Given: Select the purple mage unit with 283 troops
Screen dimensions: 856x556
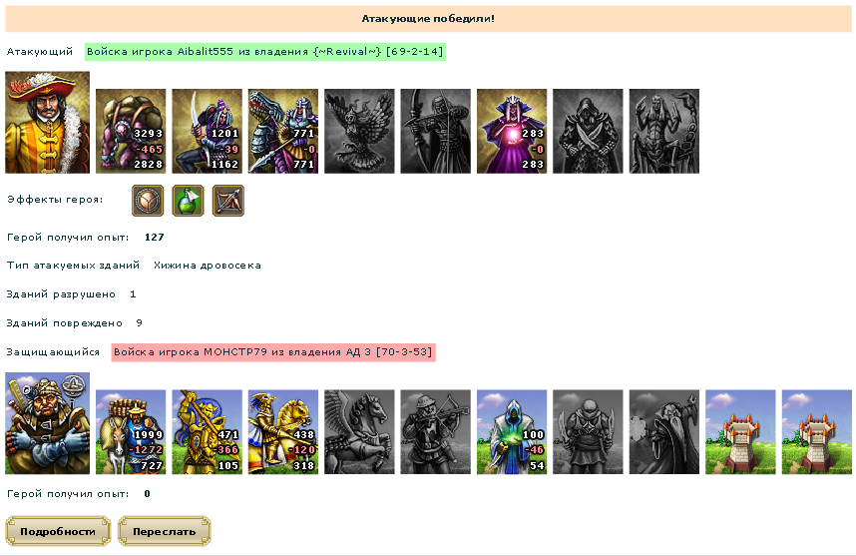Looking at the screenshot, I should (512, 131).
